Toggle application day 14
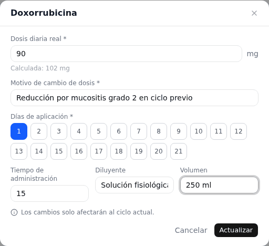269x246 pixels. 39,151
